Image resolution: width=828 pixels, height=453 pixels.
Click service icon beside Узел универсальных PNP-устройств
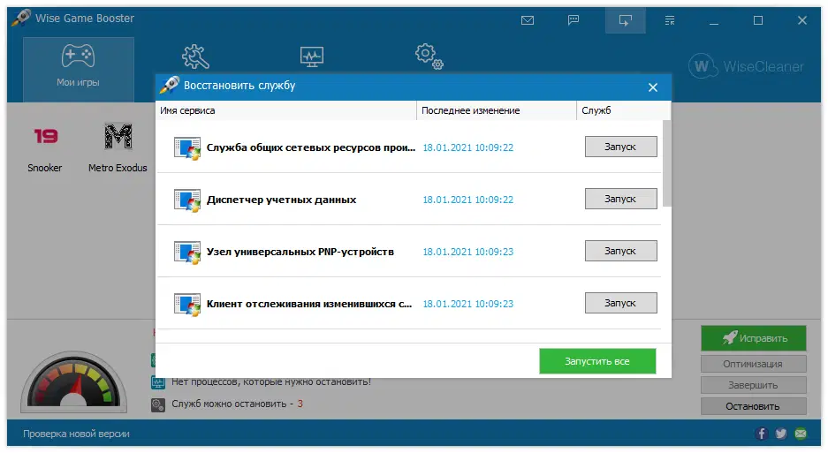point(187,253)
